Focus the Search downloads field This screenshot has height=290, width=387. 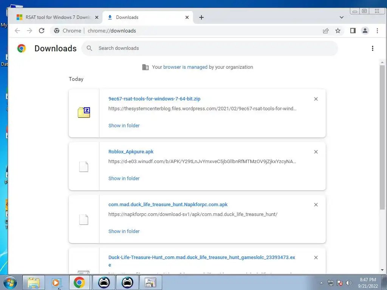(210, 48)
